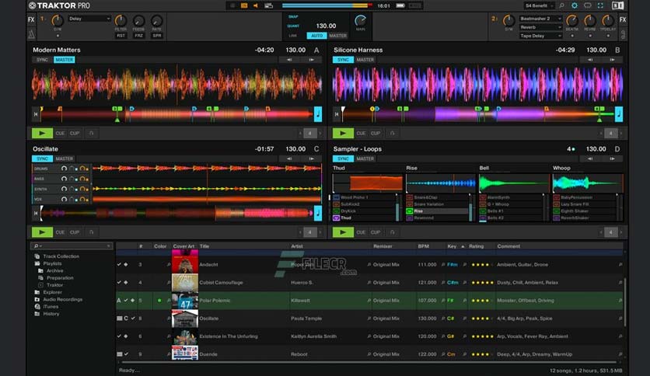The width and height of the screenshot is (650, 376).
Task: Click the FRZ button in FX unit 1
Action: (139, 36)
